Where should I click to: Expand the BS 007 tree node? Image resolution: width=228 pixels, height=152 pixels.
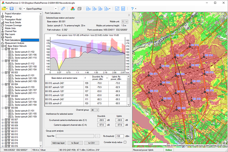click(x=3, y=120)
